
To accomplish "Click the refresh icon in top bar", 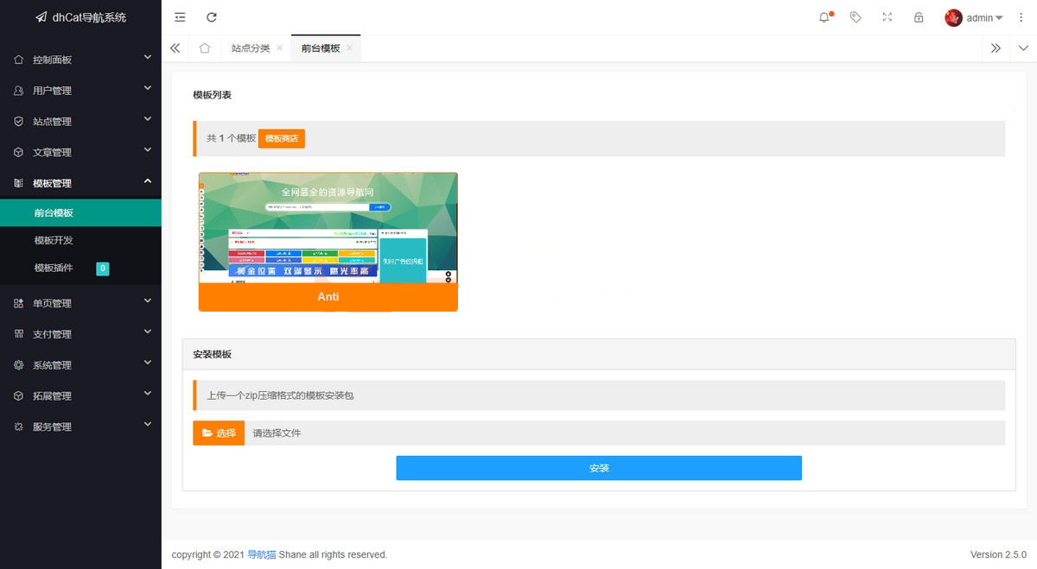I will click(212, 17).
